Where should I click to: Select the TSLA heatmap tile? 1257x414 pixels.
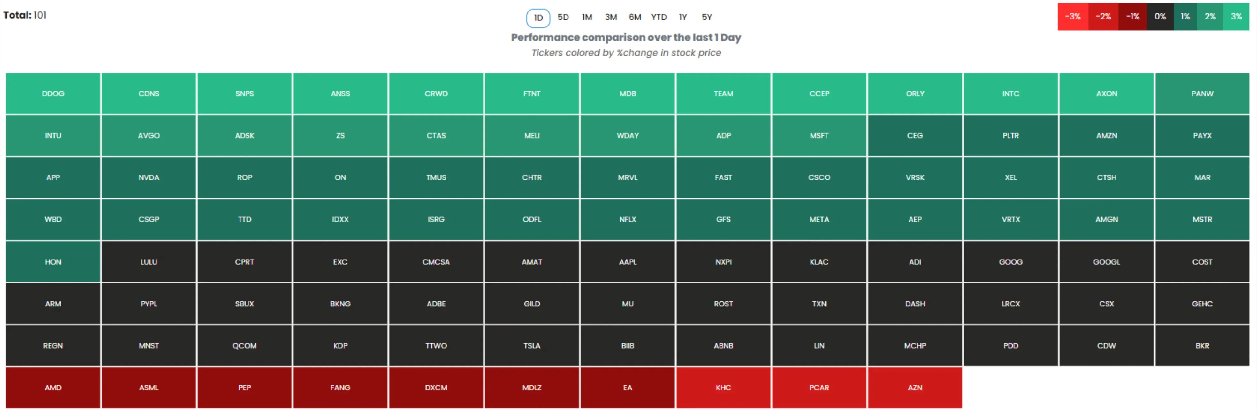[532, 346]
